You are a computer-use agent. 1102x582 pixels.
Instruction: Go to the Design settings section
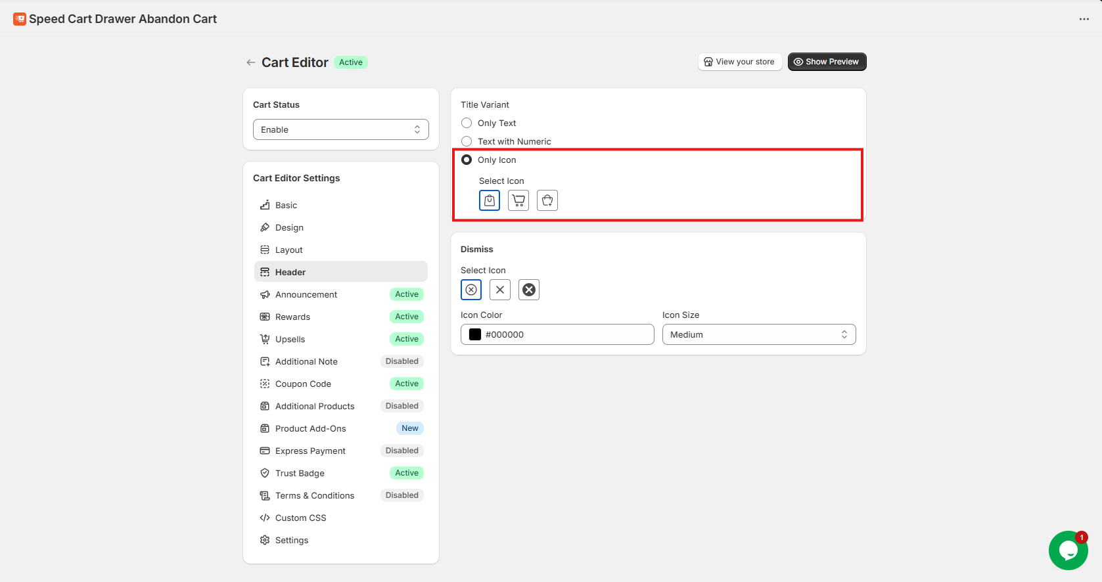(x=289, y=227)
